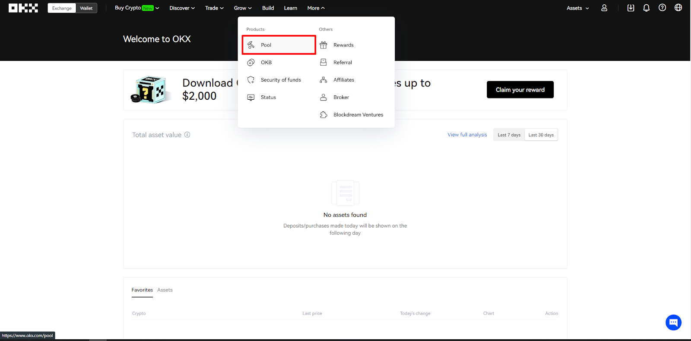Click the Rewards gift icon
The height and width of the screenshot is (341, 691).
323,45
